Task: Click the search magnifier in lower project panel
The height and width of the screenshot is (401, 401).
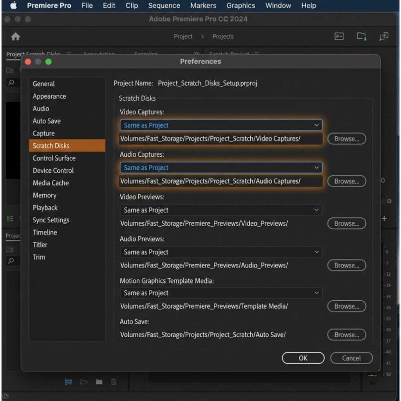Action: pyautogui.click(x=11, y=260)
